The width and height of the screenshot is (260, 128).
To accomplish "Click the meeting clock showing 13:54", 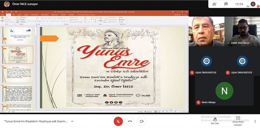I will (x=239, y=4).
